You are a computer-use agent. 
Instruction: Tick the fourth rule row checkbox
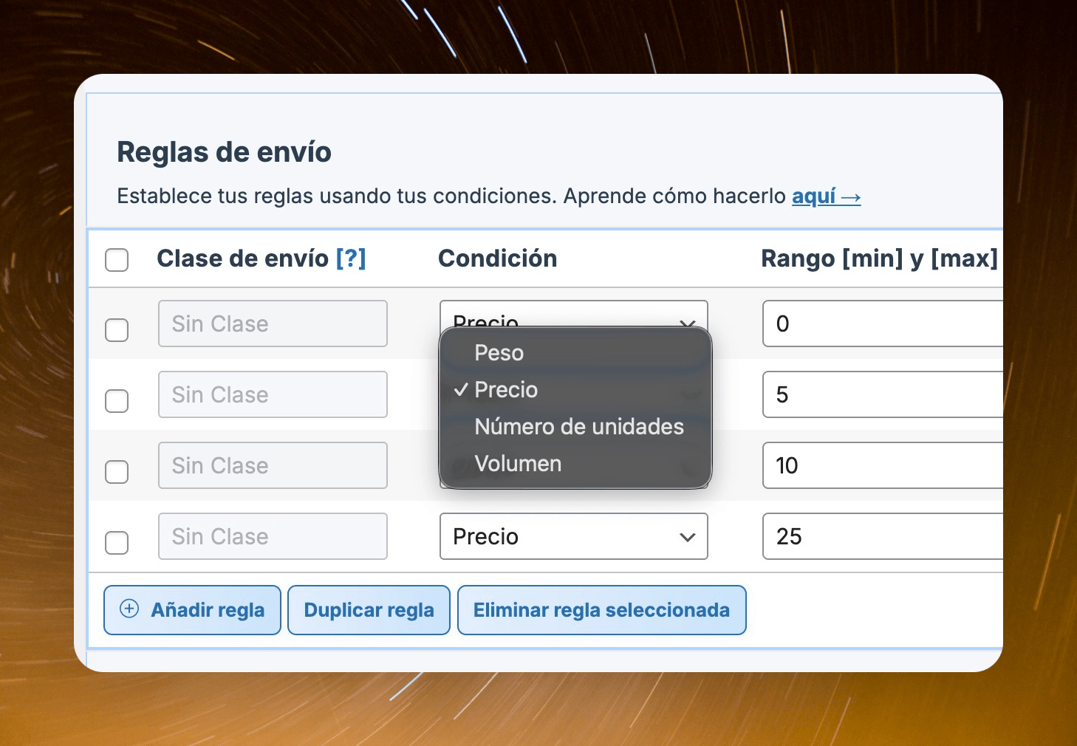click(117, 543)
